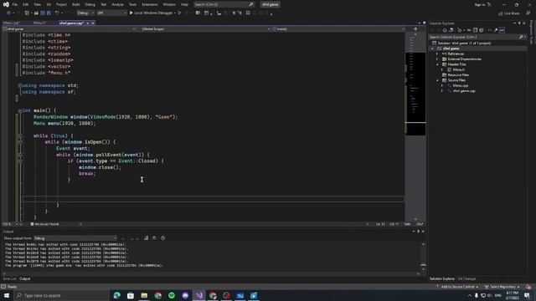This screenshot has width=536, height=301.
Task: Open the Global Scope navigation dropdown
Action: point(204,29)
